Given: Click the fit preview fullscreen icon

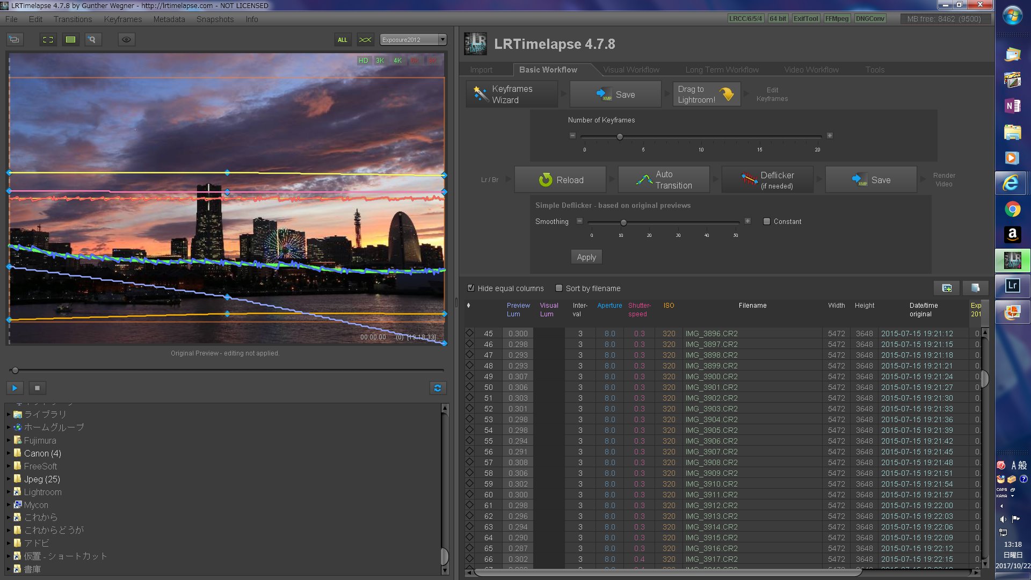Looking at the screenshot, I should (48, 40).
